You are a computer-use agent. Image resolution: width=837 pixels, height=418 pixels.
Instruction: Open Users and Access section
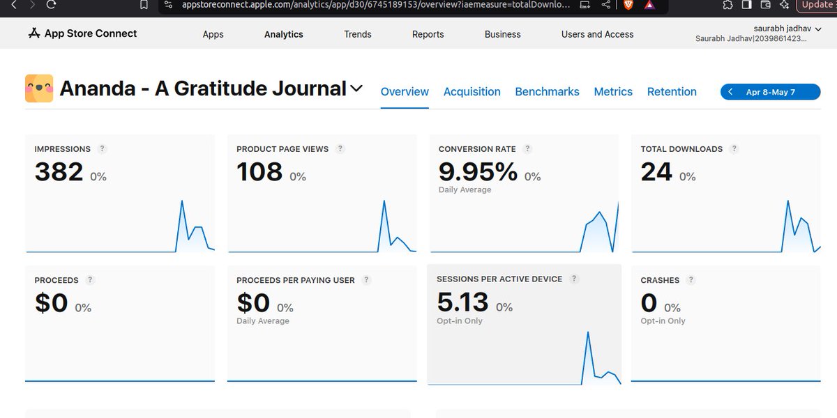tap(598, 34)
